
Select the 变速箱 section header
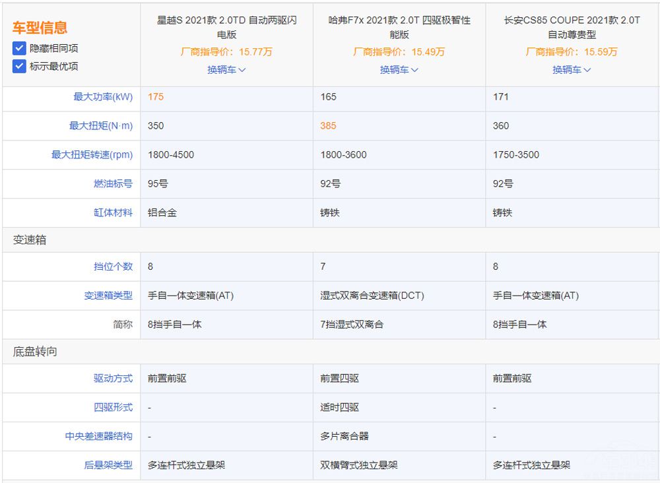click(x=30, y=240)
